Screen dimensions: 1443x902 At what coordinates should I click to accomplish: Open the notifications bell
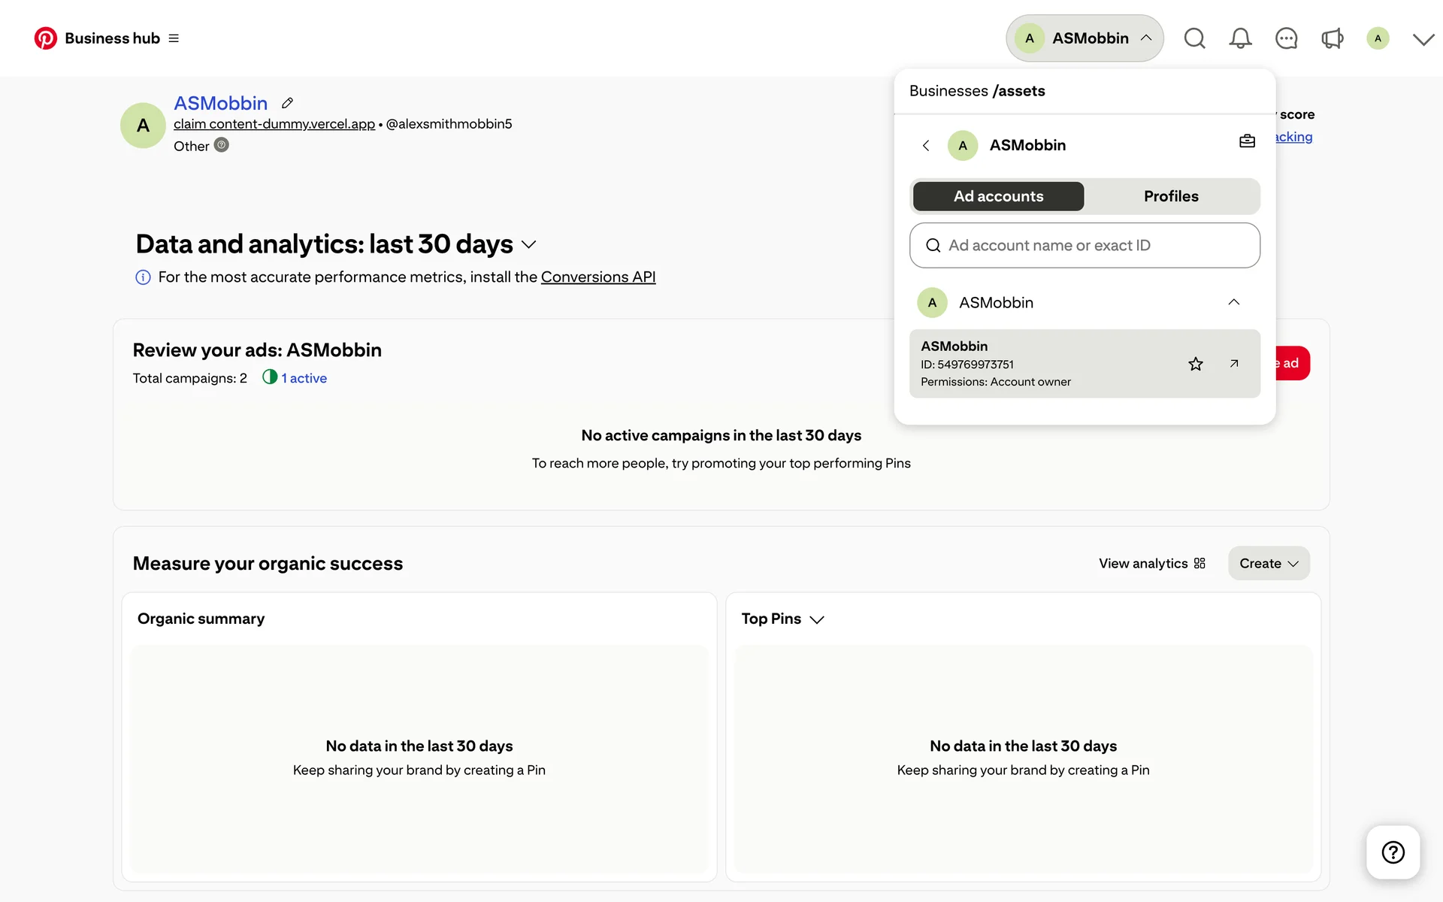(1240, 38)
